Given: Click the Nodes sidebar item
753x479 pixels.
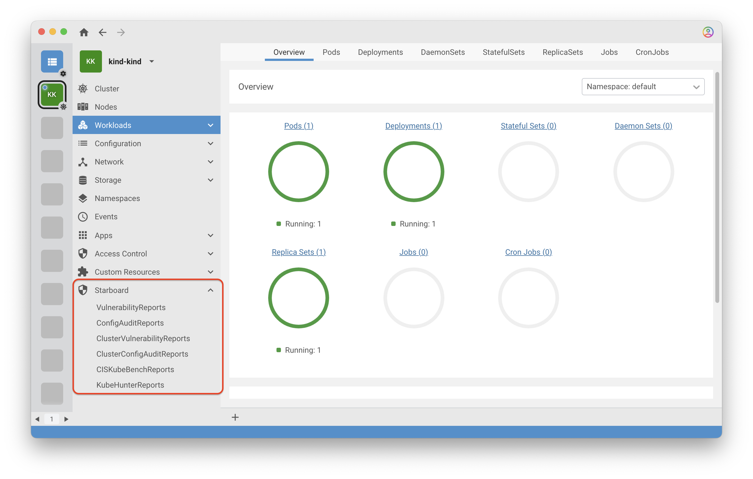Looking at the screenshot, I should point(106,107).
